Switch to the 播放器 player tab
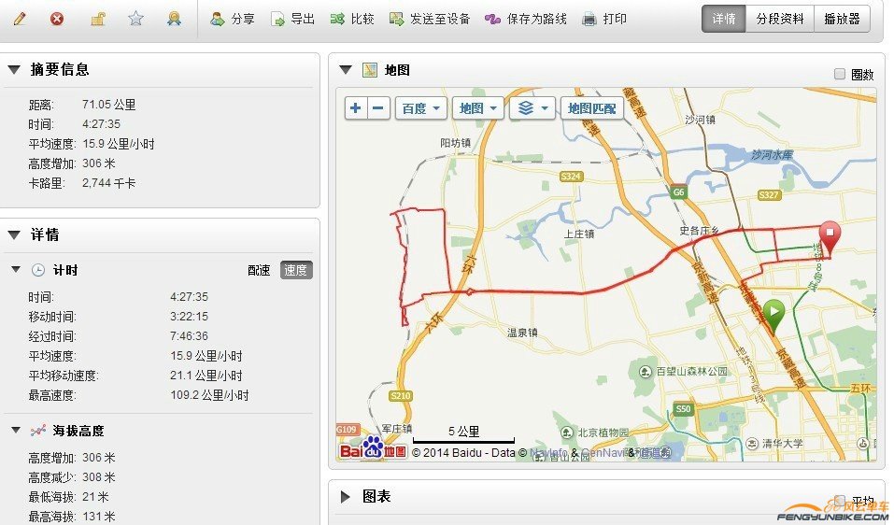894x525 pixels. (841, 19)
